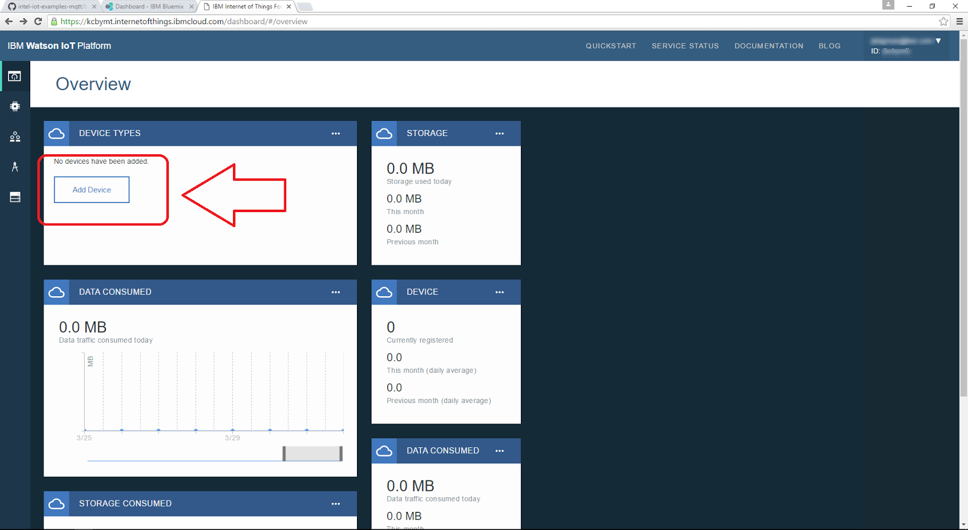Close the intel-iot-examples-mqtt tab
Viewport: 968px width, 530px height.
94,7
